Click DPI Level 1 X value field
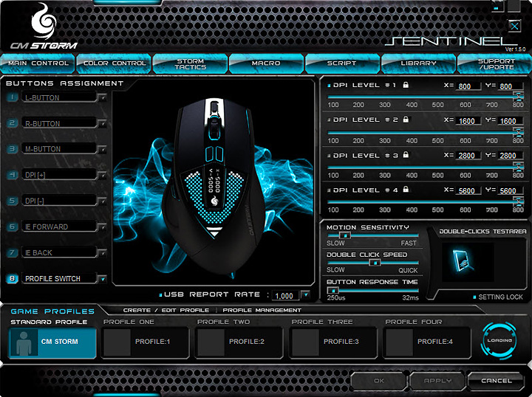The image size is (532, 397). (x=468, y=86)
